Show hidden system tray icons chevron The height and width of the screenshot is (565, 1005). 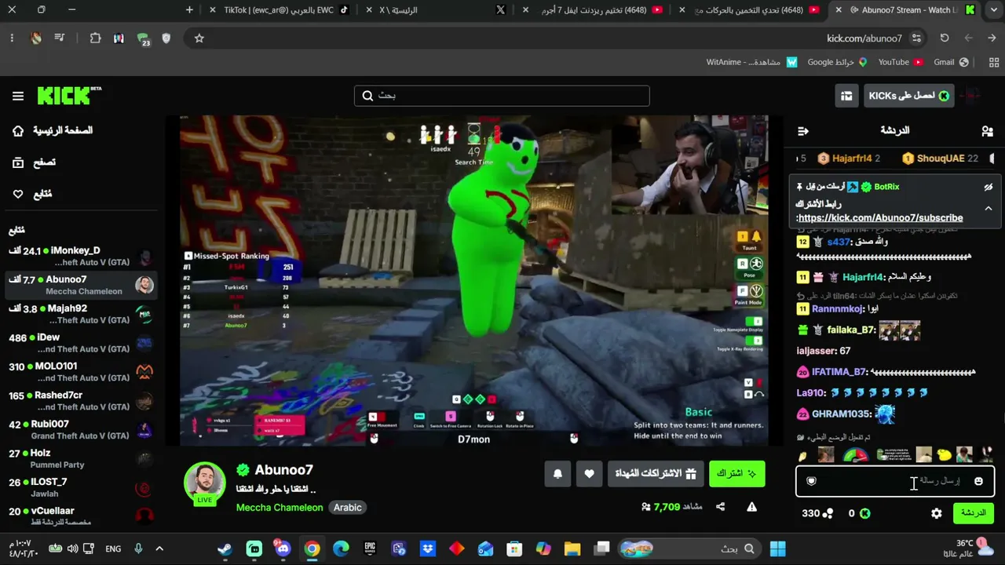tap(159, 549)
